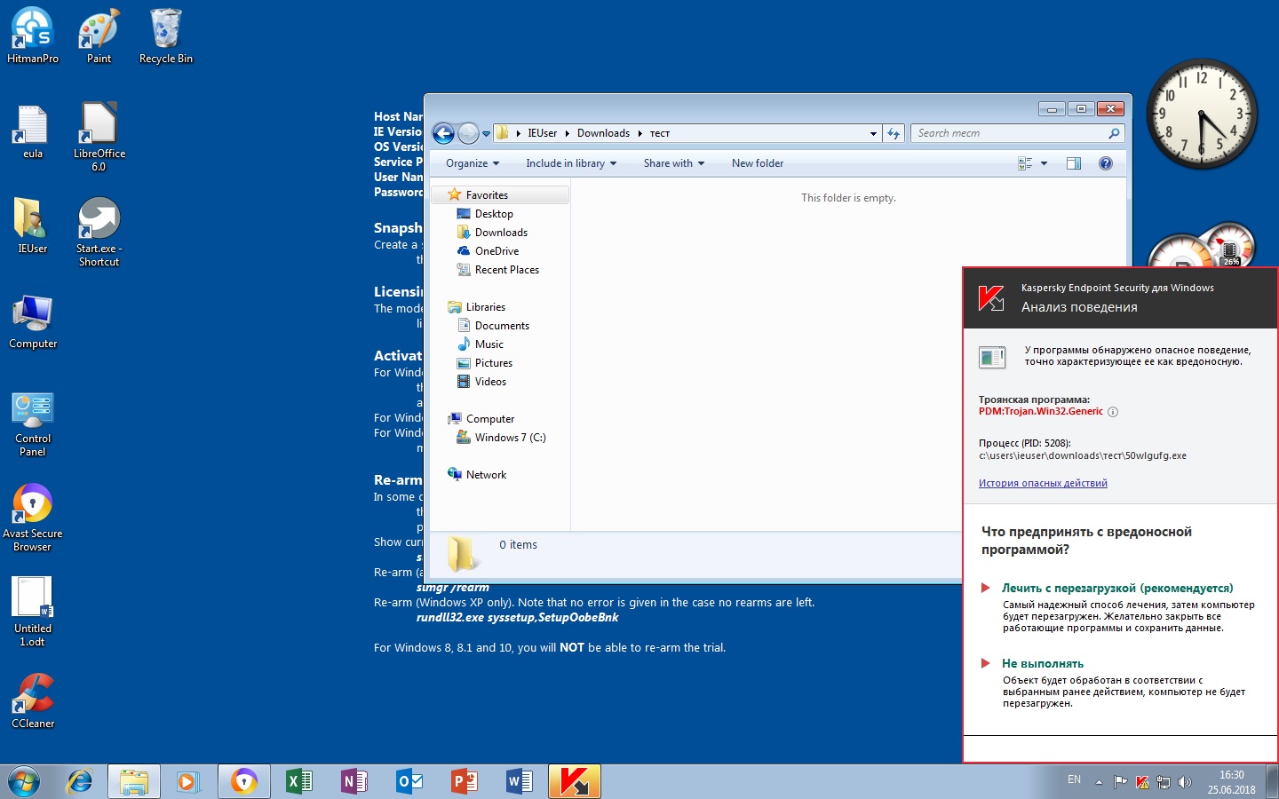This screenshot has width=1279, height=799.
Task: Click the Explorer Back arrow button
Action: [x=443, y=133]
